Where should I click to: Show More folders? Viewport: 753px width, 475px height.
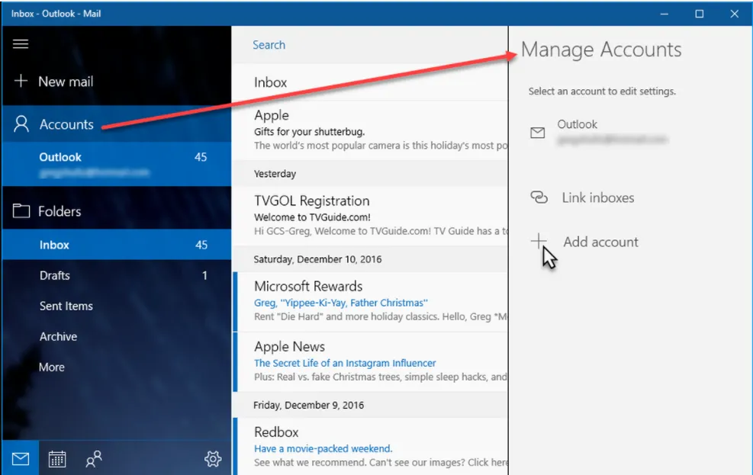click(52, 367)
